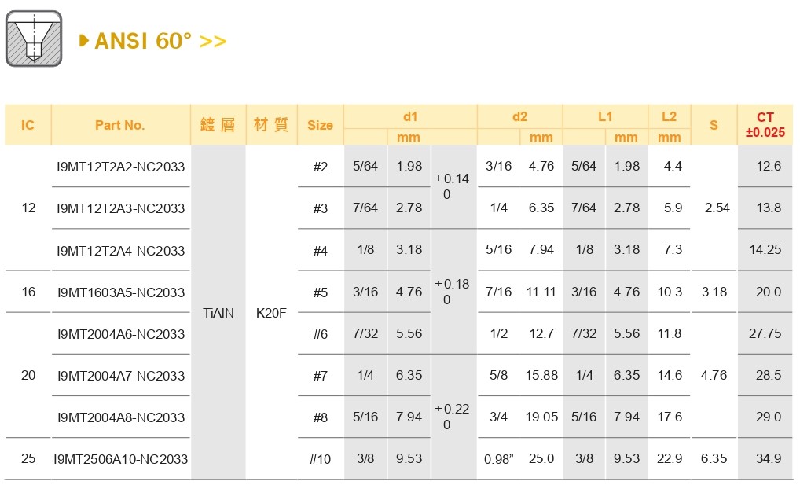Click CT value 34.9
The image size is (800, 489).
(769, 458)
